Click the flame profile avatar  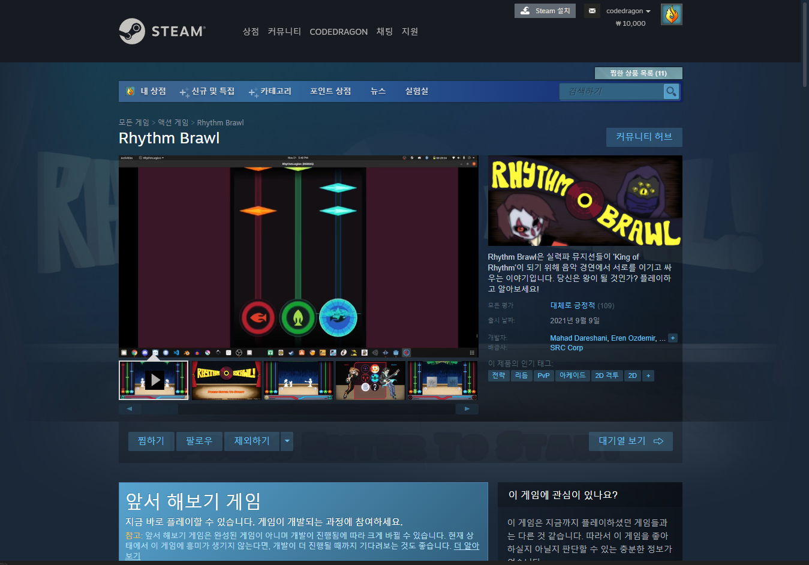click(671, 14)
